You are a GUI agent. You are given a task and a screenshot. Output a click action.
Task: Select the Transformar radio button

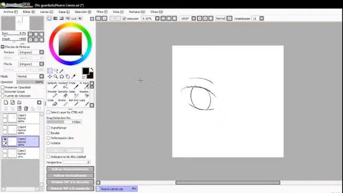point(48,128)
